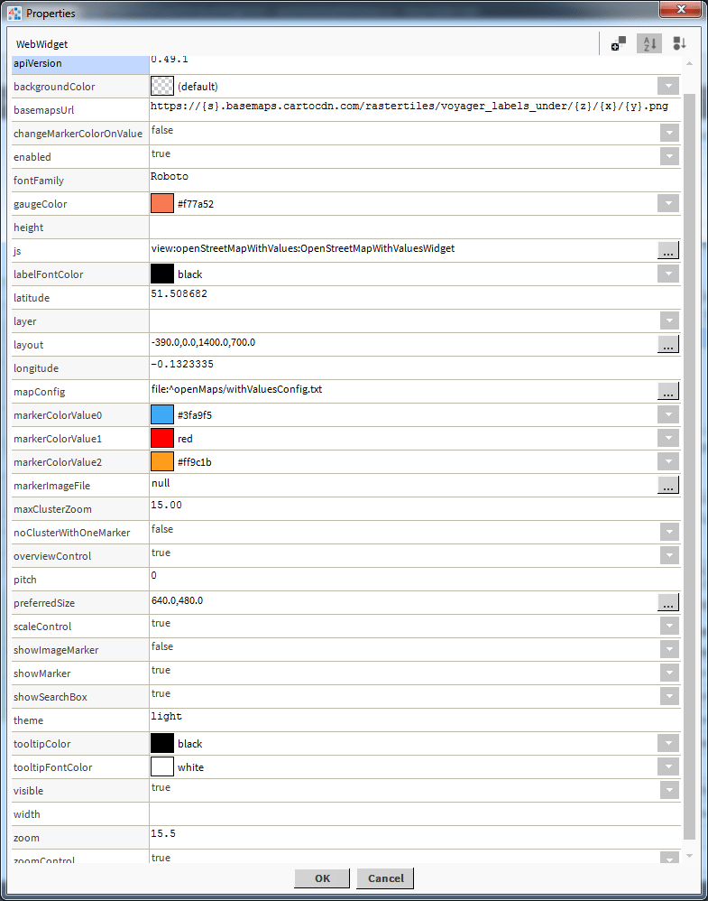The image size is (708, 901).
Task: Click the markerColorValue0 blue swatch
Action: pyautogui.click(x=162, y=415)
